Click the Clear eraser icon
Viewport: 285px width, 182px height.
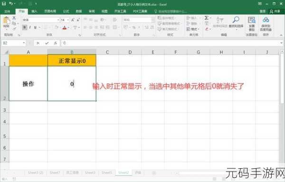pyautogui.click(x=207, y=29)
